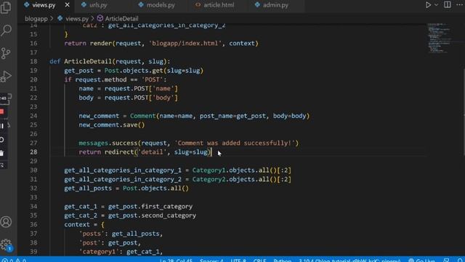Click "'blogapp/index.html'" string on line 16
The image size is (465, 262).
point(185,44)
